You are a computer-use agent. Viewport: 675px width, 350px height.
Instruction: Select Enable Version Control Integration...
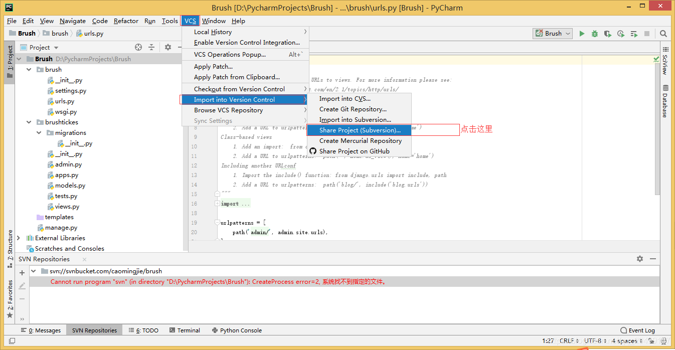tap(245, 43)
